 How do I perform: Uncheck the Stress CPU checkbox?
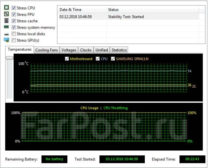coord(14,8)
